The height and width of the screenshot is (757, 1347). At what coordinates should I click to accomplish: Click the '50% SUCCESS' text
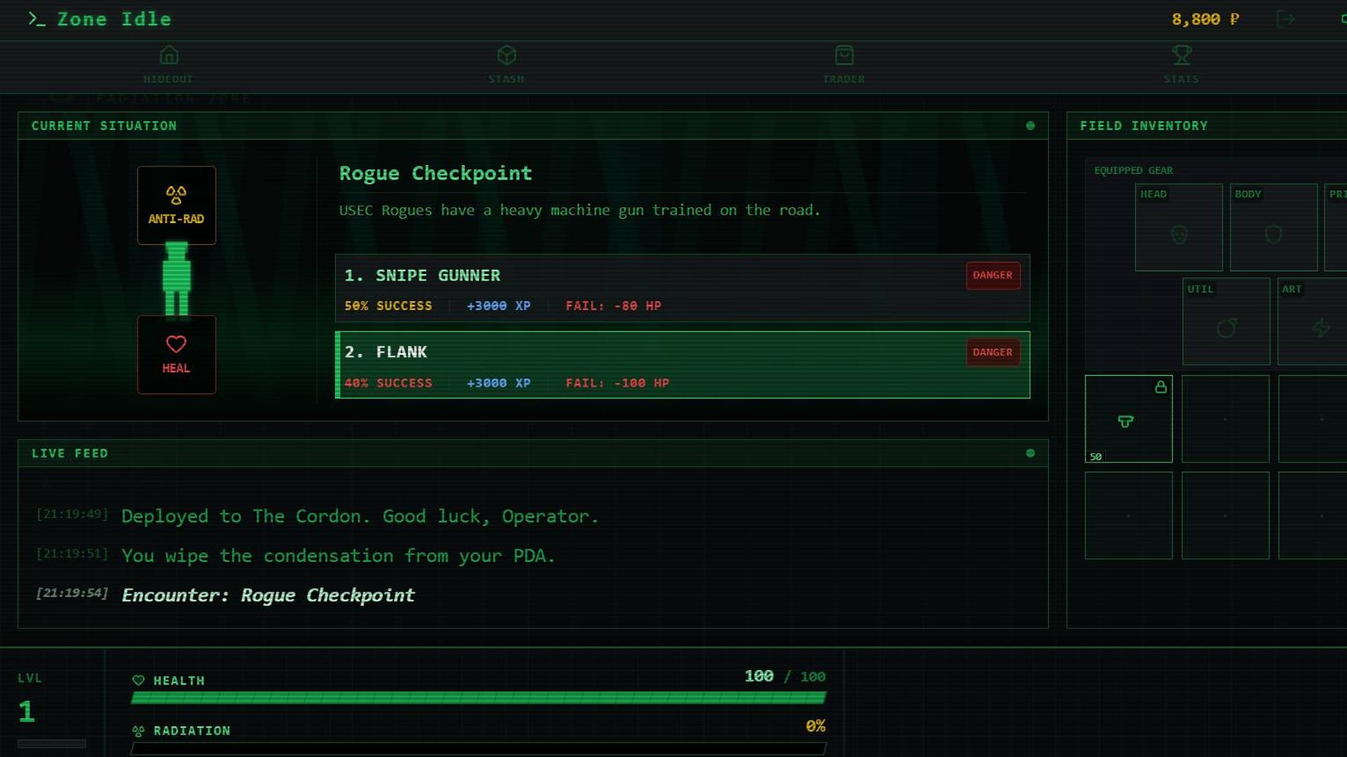tap(388, 306)
